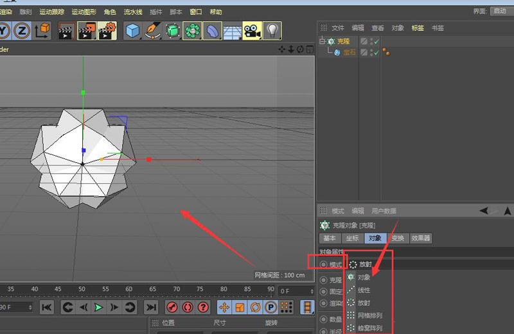Screen dimensions: 514x334
Task: Click the light bulb icon
Action: 272,30
